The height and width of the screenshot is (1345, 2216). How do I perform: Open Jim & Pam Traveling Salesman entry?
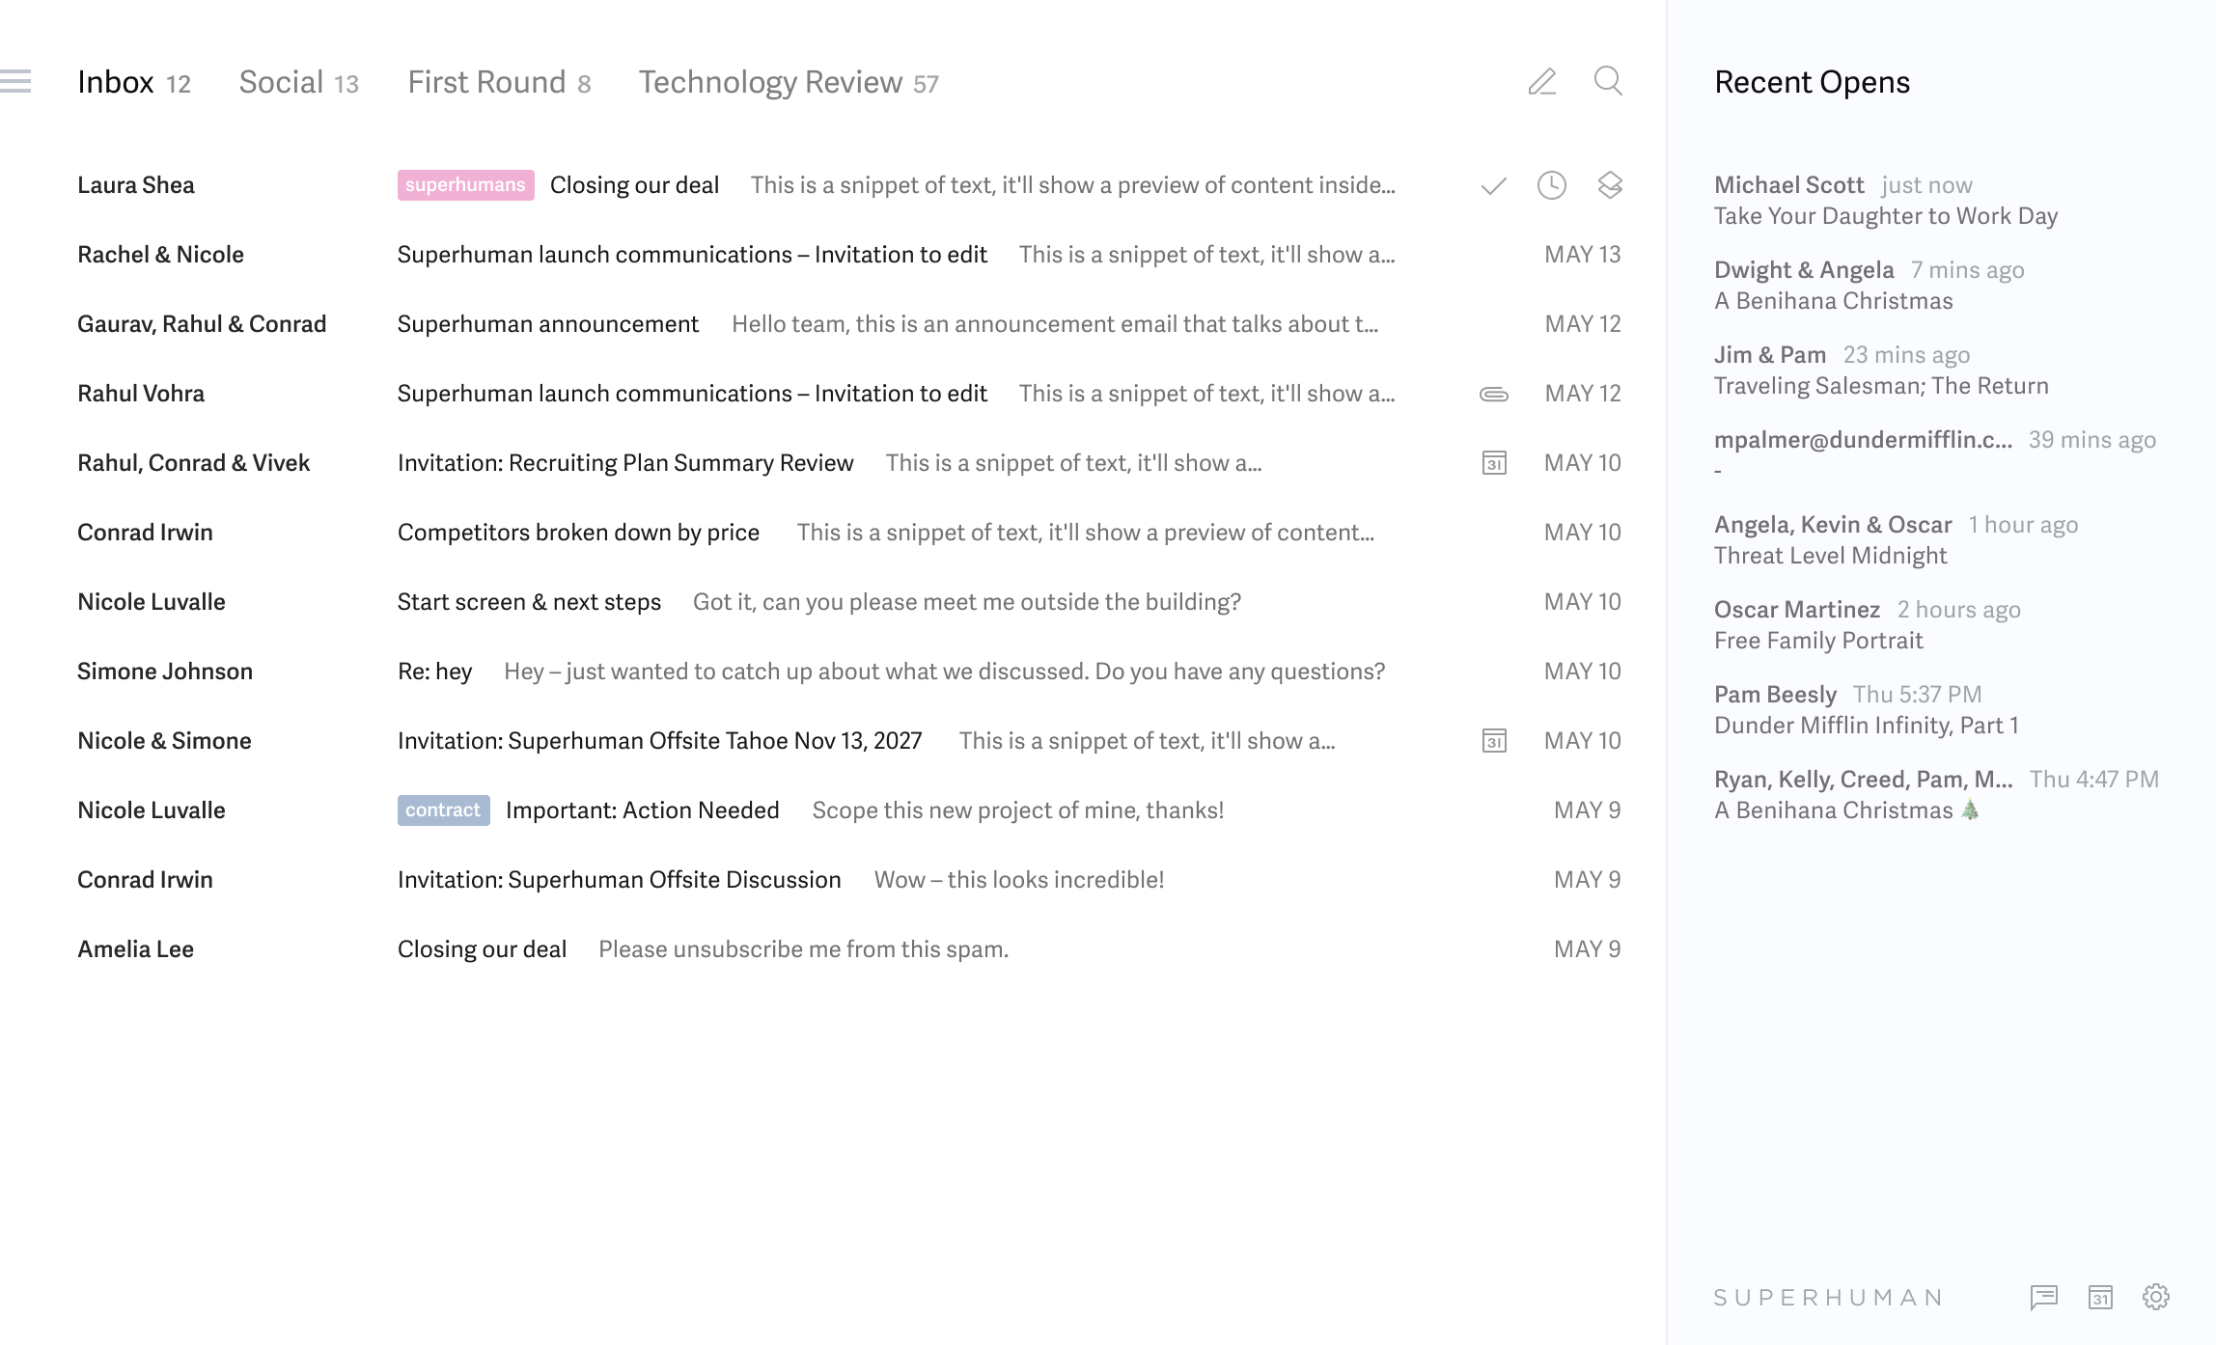(1881, 371)
